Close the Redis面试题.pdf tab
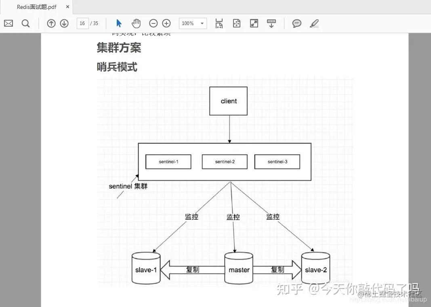Image resolution: width=431 pixels, height=307 pixels. [x=67, y=7]
